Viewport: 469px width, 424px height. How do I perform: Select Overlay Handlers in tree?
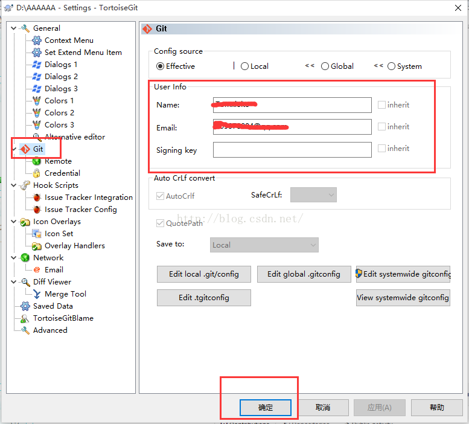[x=75, y=246]
